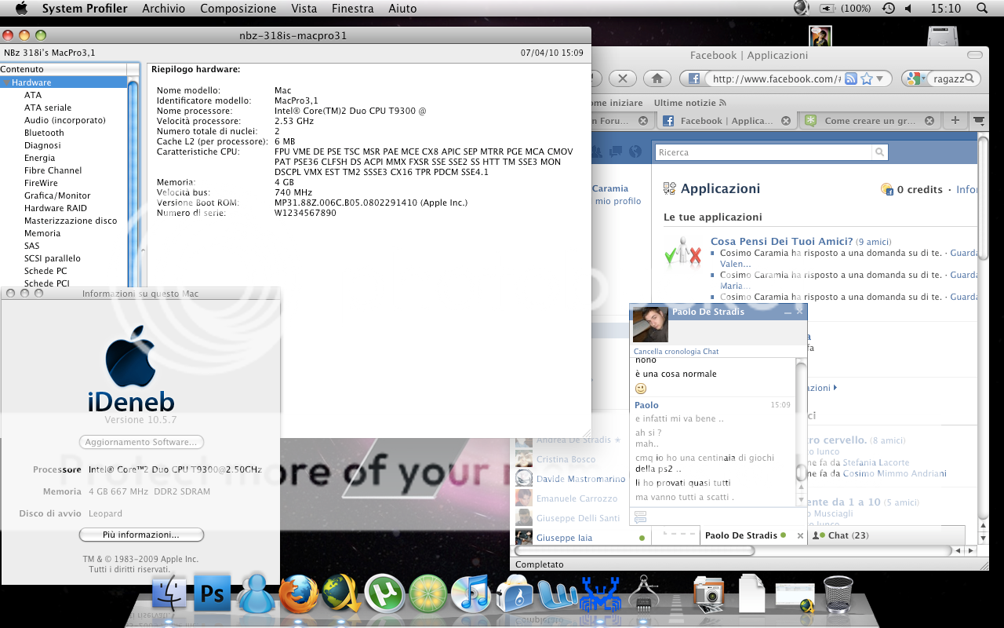Open Photoshop from the Dock

[x=213, y=594]
